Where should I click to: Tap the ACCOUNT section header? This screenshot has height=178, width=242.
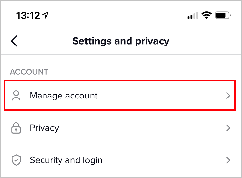(x=29, y=72)
